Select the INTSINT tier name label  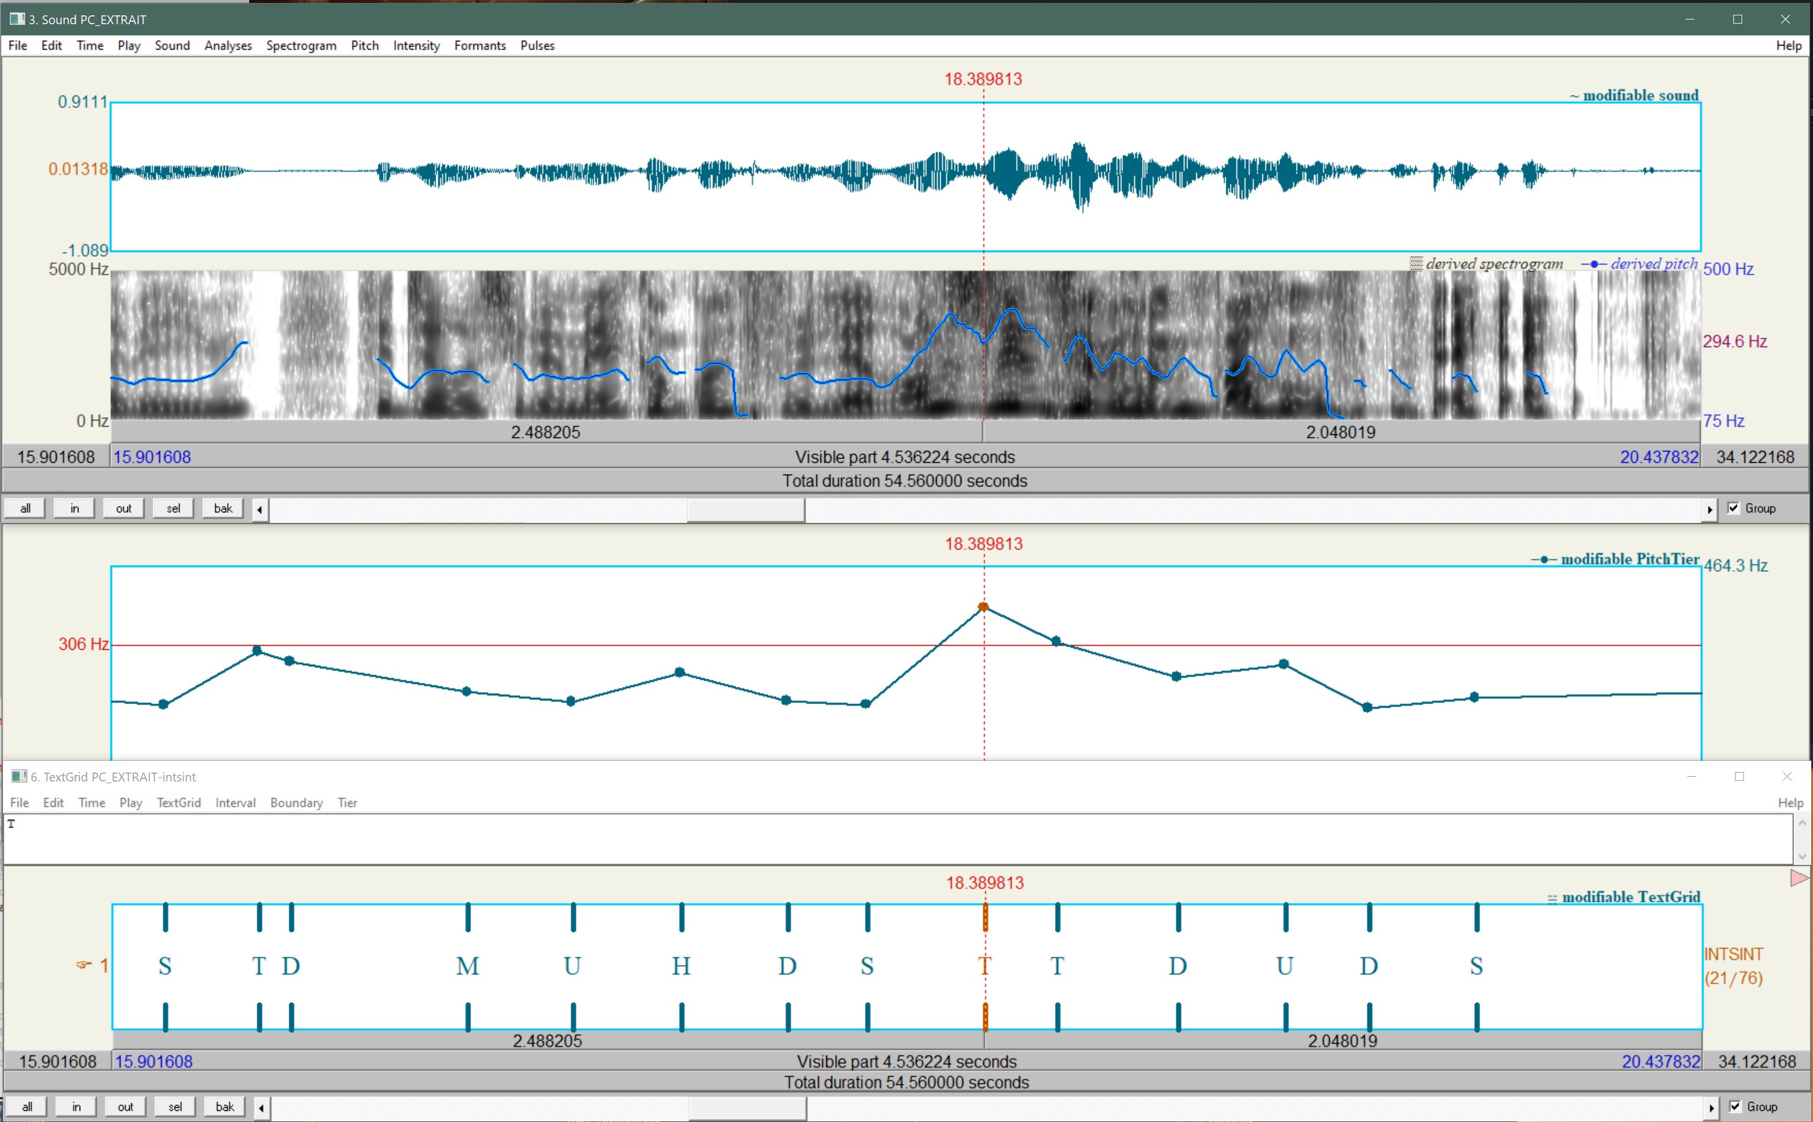point(1733,954)
